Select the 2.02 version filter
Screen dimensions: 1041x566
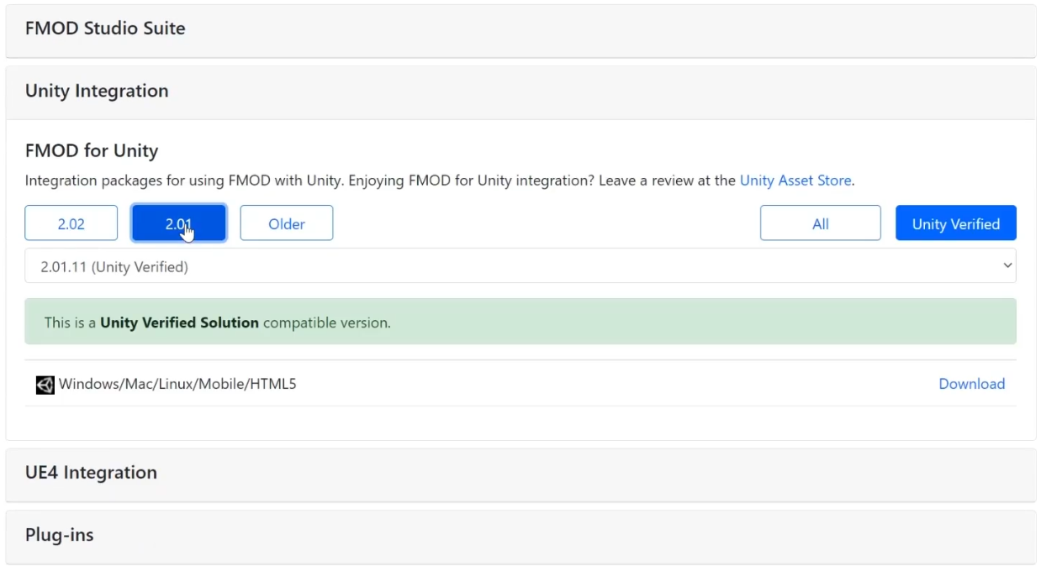[71, 223]
